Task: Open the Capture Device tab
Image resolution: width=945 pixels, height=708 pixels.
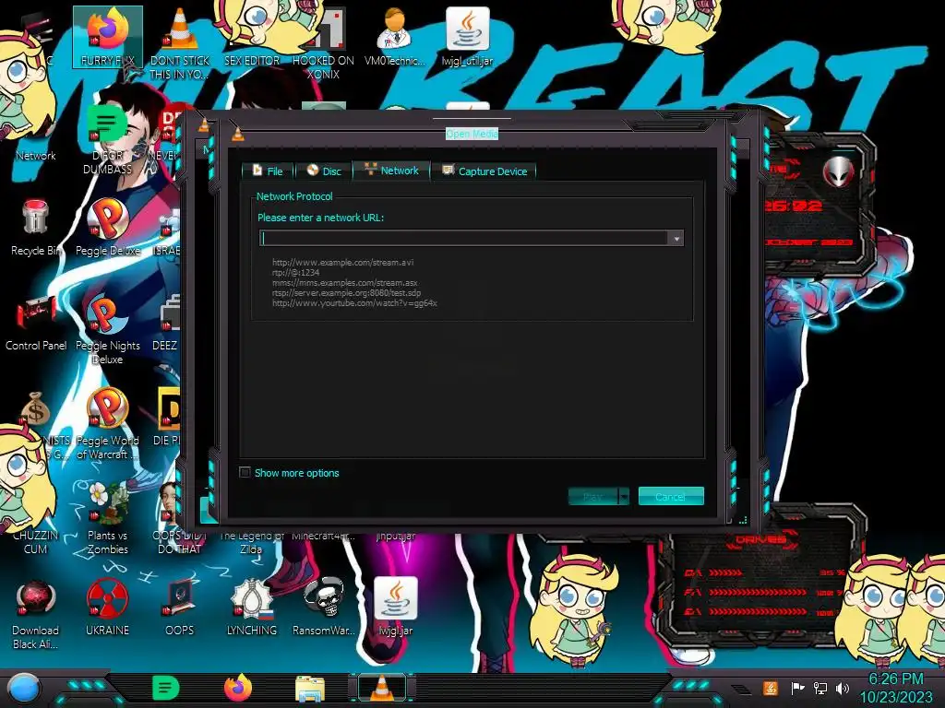Action: [484, 171]
